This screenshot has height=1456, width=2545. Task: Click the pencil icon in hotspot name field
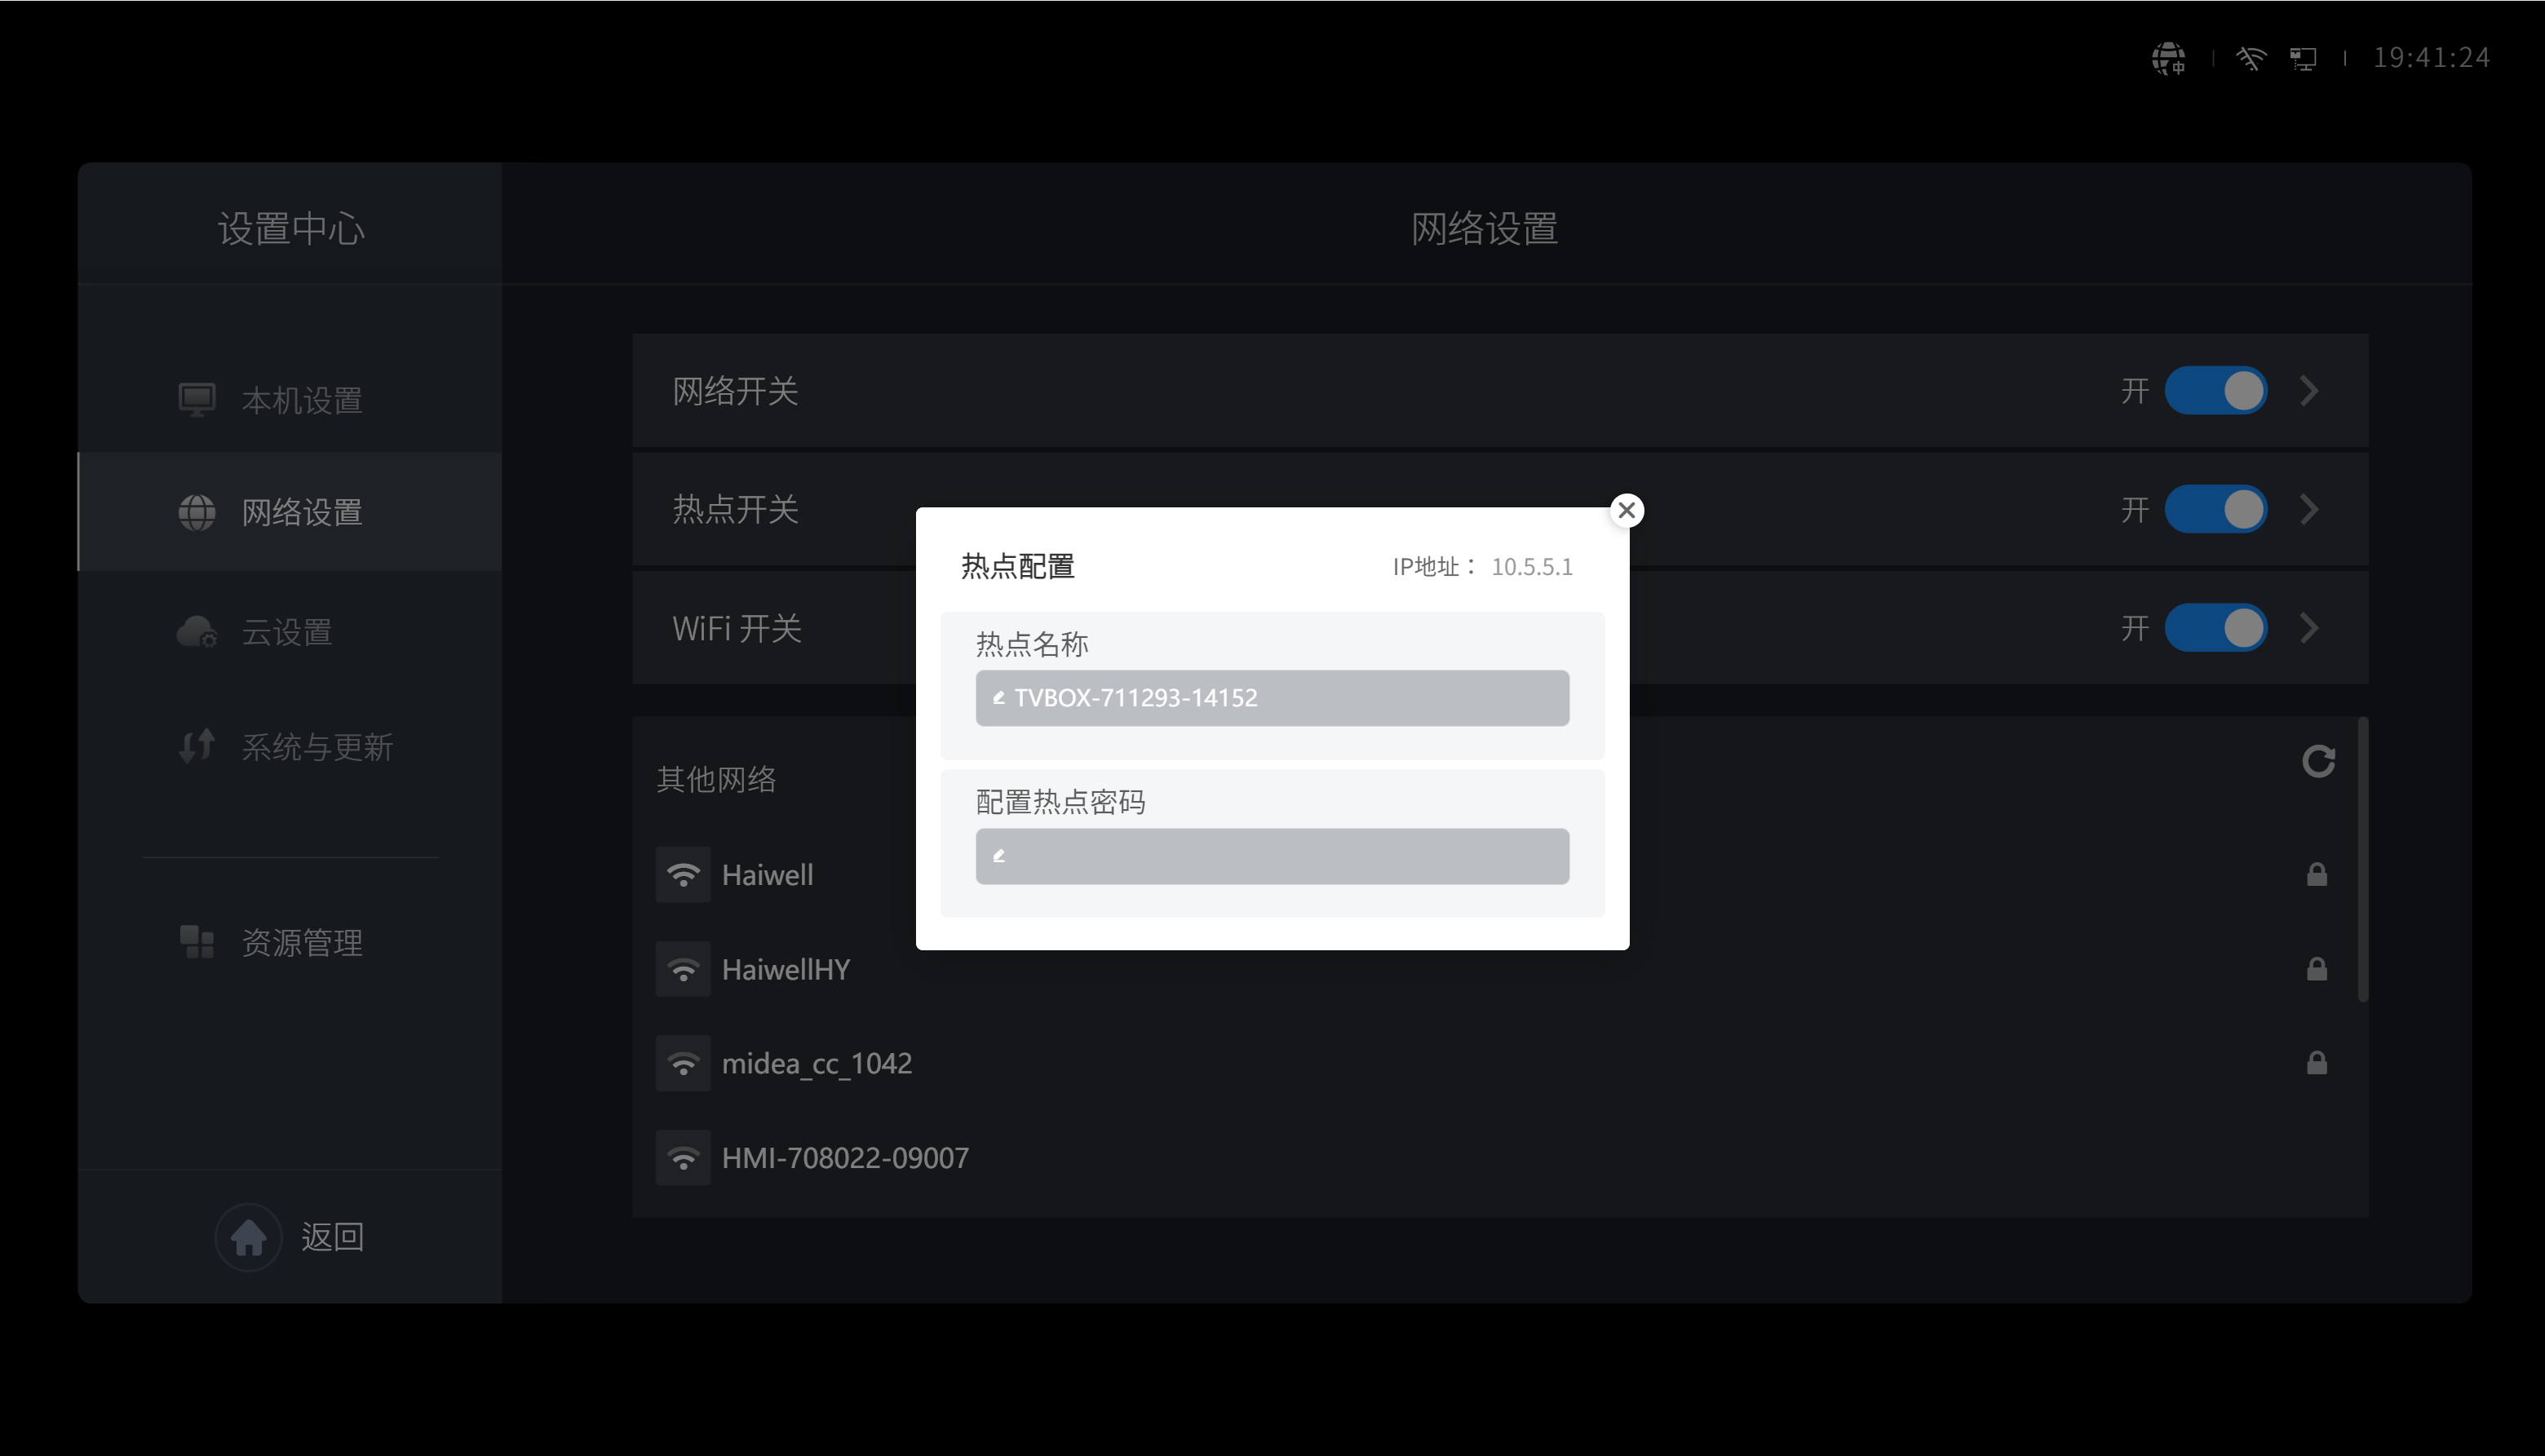pyautogui.click(x=998, y=698)
